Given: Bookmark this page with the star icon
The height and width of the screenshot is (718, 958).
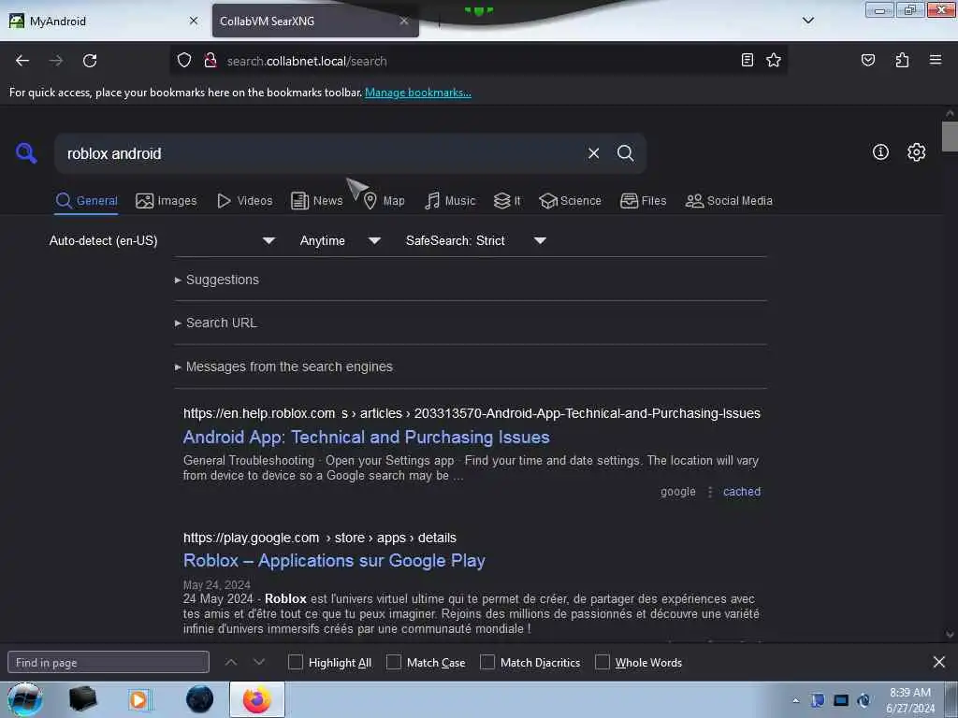Looking at the screenshot, I should (x=774, y=60).
